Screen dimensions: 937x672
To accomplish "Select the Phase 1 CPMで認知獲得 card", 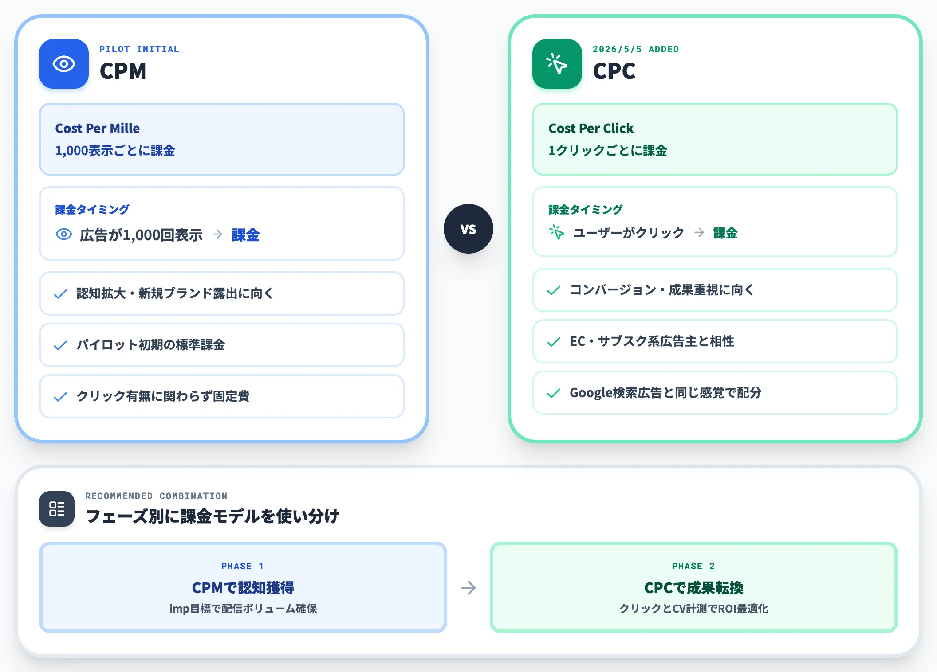I will (243, 587).
